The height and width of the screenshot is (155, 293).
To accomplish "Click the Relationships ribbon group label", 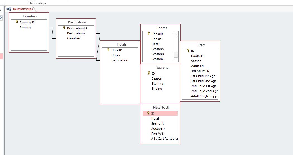I will 36,3.
